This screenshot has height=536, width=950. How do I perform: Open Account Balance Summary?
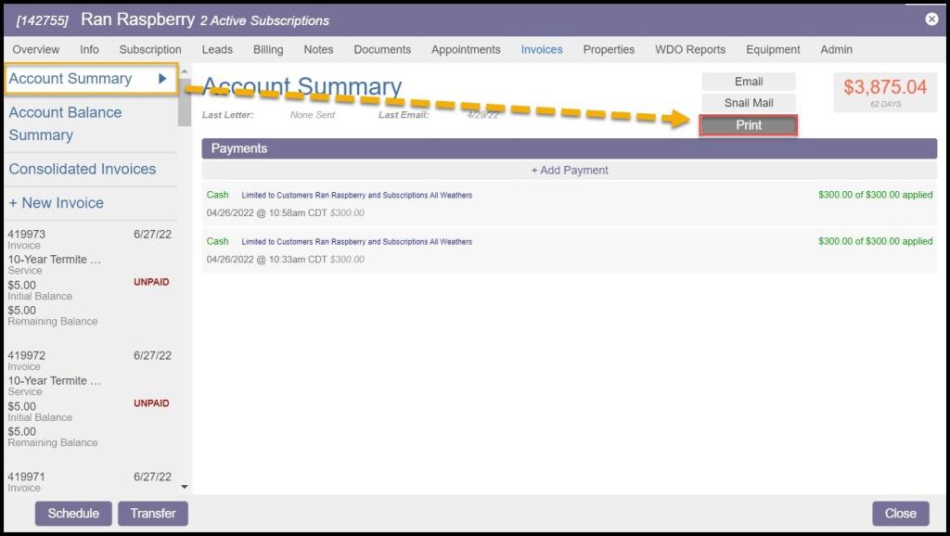tap(65, 123)
